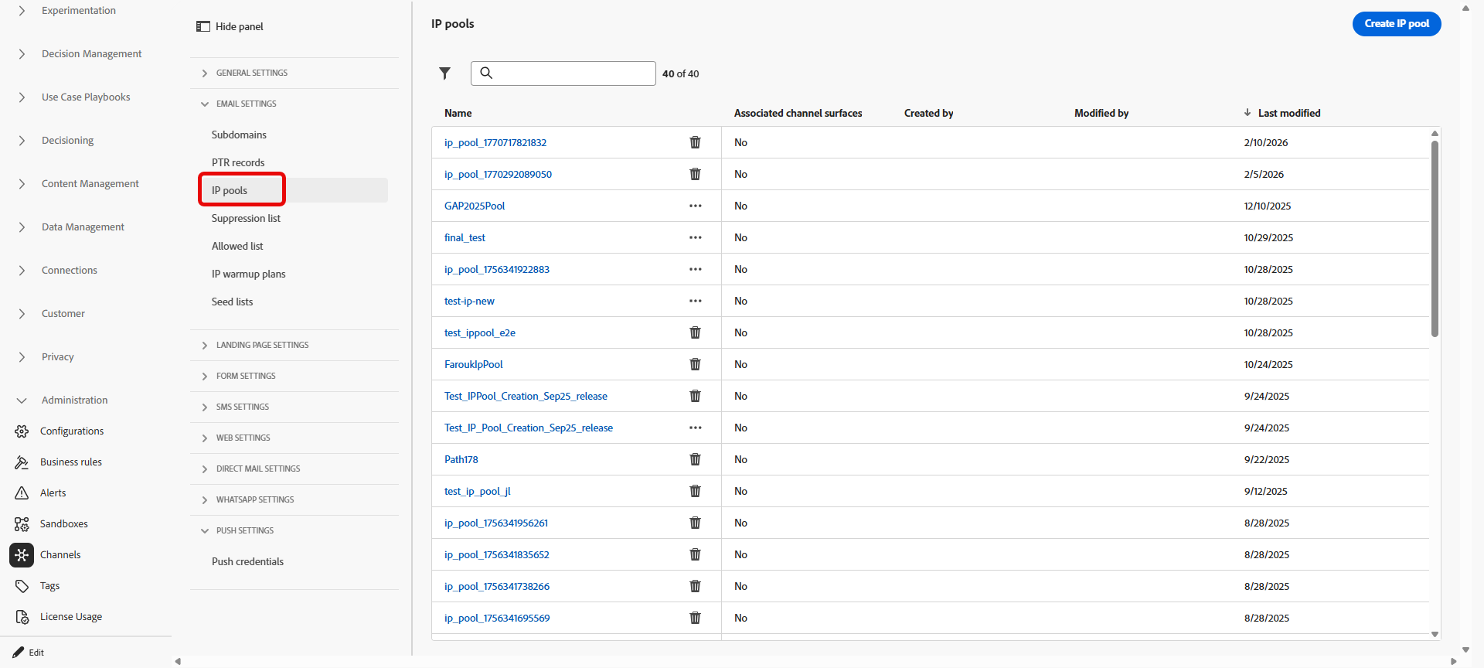1484x668 pixels.
Task: Open Tags from the sidebar icon
Action: pos(22,586)
